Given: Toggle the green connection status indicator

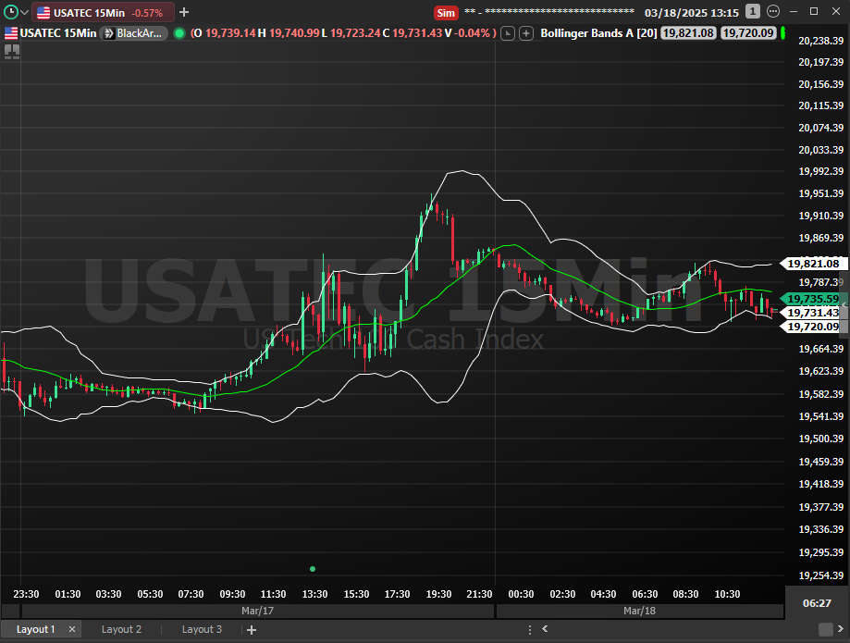Looking at the screenshot, I should 179,33.
